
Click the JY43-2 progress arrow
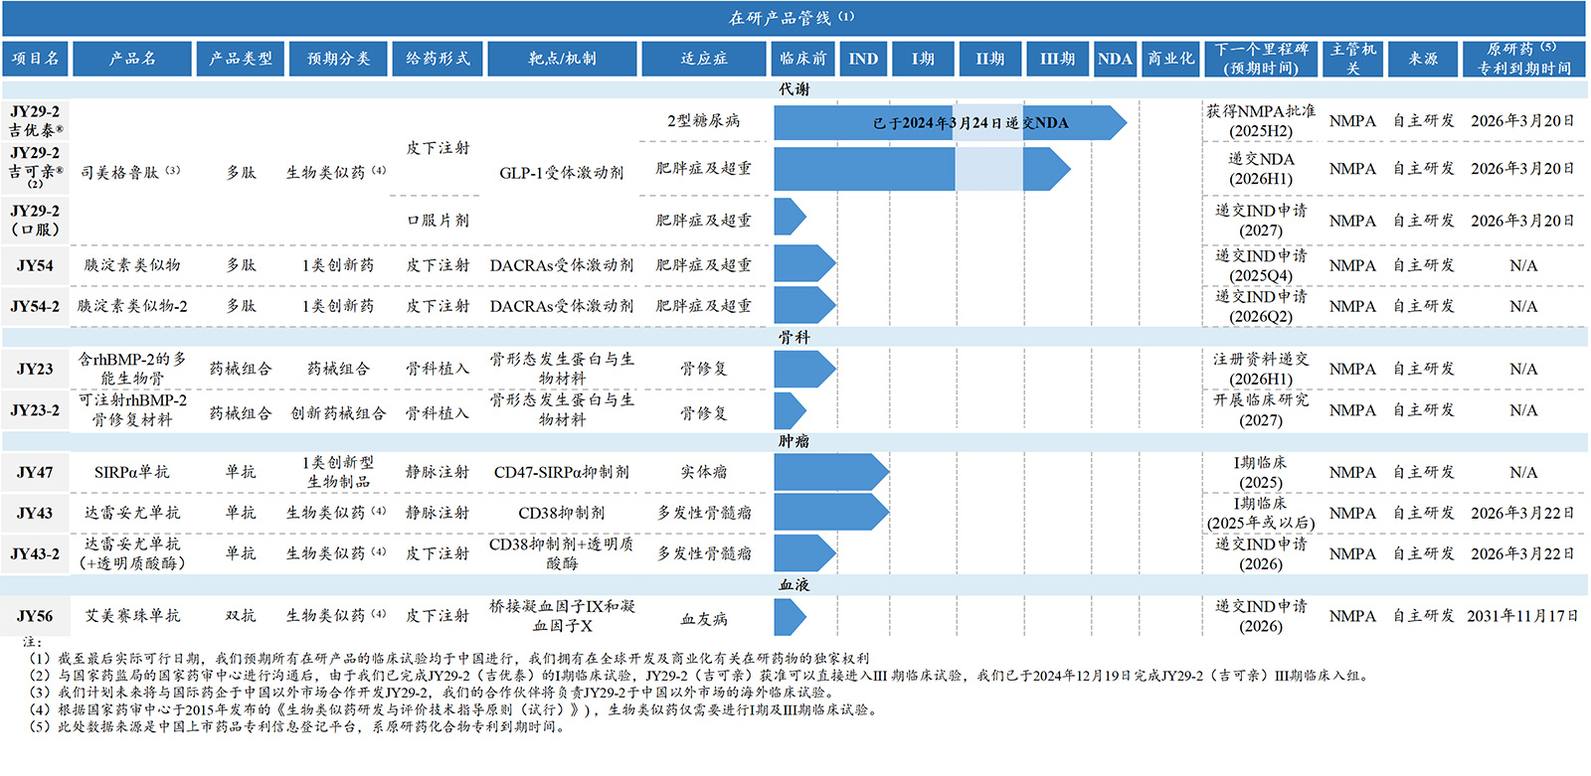802,553
